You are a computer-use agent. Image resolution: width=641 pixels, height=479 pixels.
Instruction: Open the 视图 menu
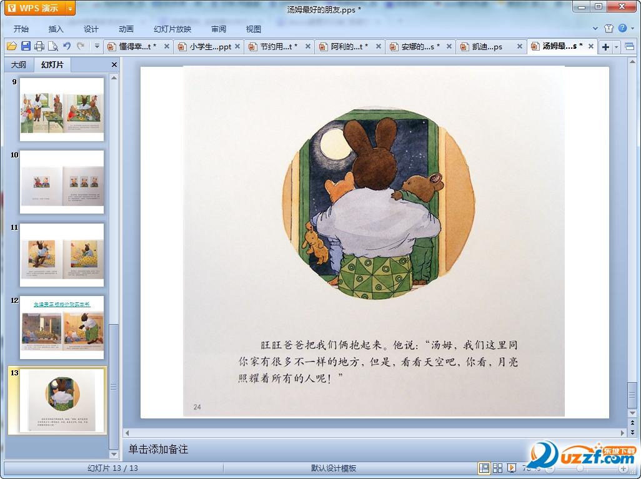point(254,29)
